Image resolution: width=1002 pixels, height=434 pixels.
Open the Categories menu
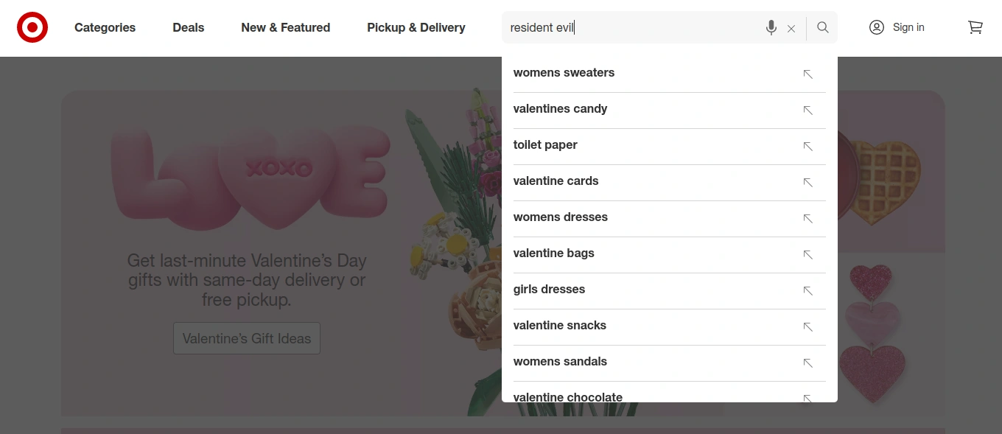pos(105,27)
